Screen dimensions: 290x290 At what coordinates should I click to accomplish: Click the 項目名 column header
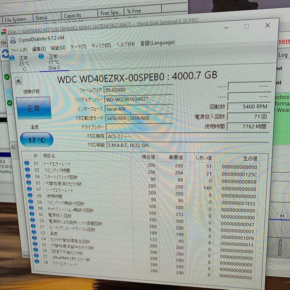49,156
